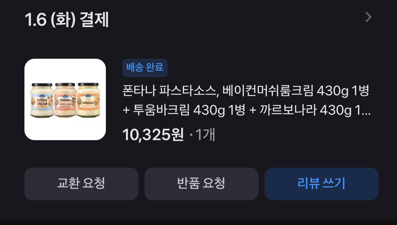The height and width of the screenshot is (225, 397).
Task: Request an exchange with 교환 요청
Action: click(x=81, y=184)
